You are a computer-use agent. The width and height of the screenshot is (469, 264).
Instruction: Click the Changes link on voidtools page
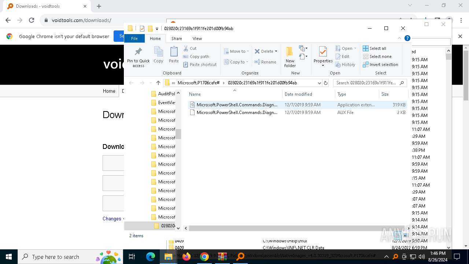pos(112,219)
